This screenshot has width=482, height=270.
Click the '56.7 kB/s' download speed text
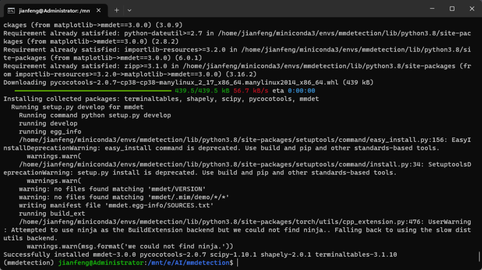(251, 91)
